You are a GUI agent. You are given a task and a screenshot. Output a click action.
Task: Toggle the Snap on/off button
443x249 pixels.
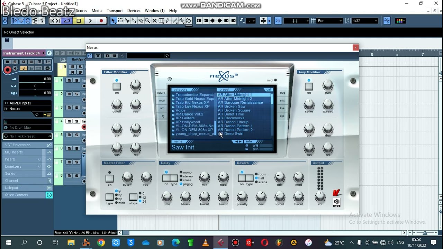(x=278, y=21)
